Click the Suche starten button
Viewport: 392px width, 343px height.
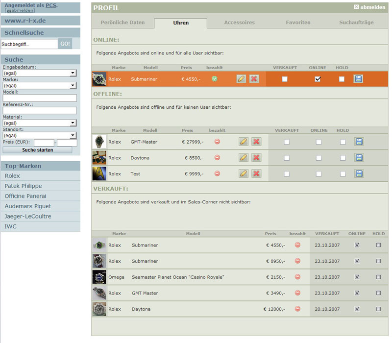pyautogui.click(x=37, y=150)
